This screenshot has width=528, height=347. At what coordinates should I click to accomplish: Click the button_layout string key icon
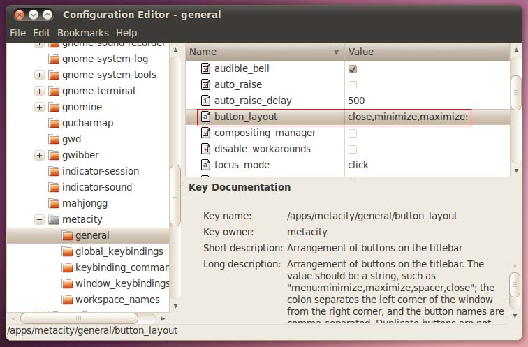coord(205,117)
